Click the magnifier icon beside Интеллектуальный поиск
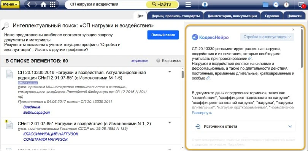The height and width of the screenshot is (151, 308). (x=5, y=26)
